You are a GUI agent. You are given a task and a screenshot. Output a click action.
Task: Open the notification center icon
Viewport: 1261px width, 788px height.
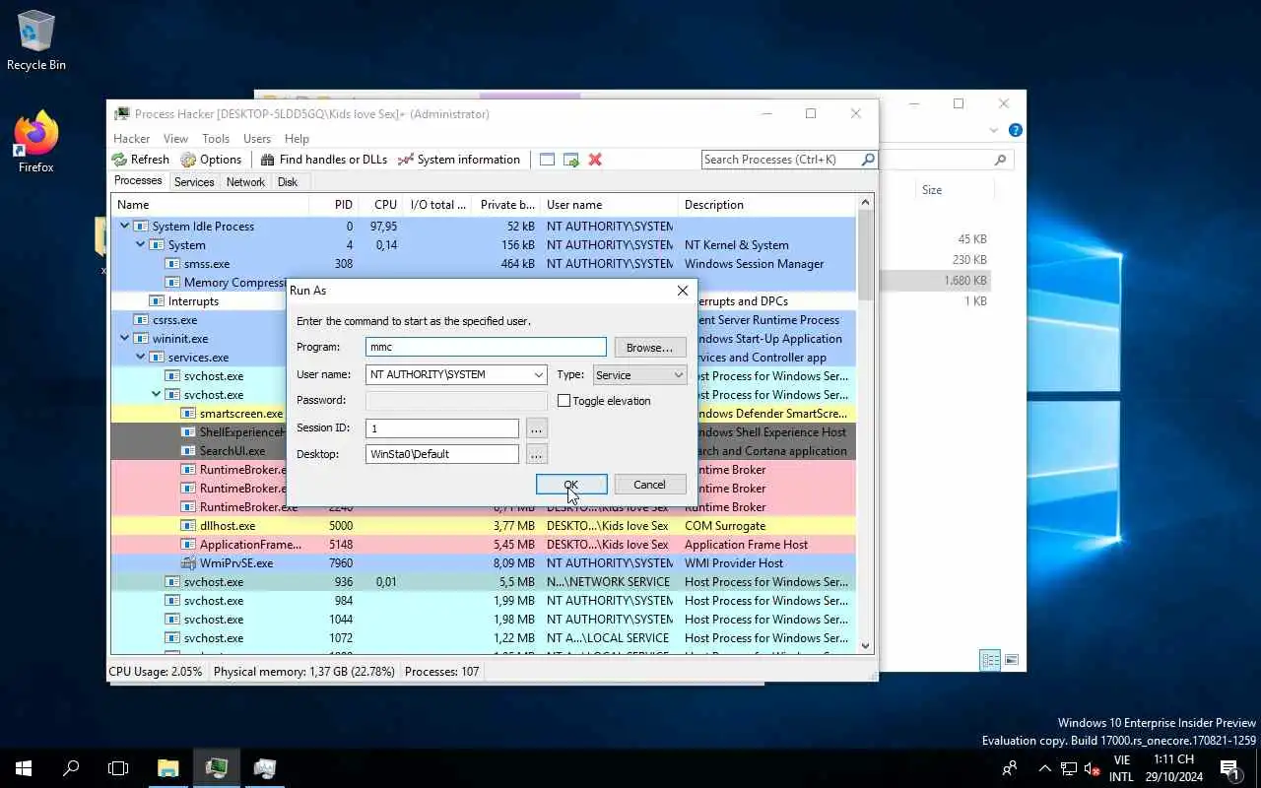coord(1229,768)
